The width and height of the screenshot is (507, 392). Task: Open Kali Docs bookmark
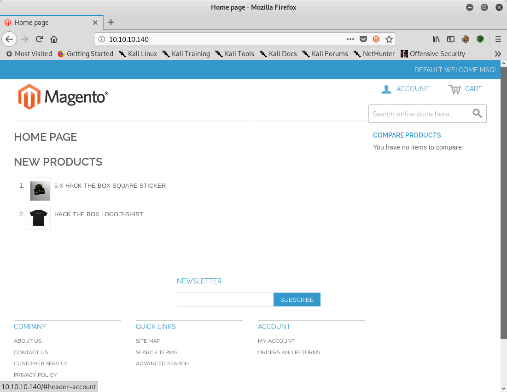278,54
